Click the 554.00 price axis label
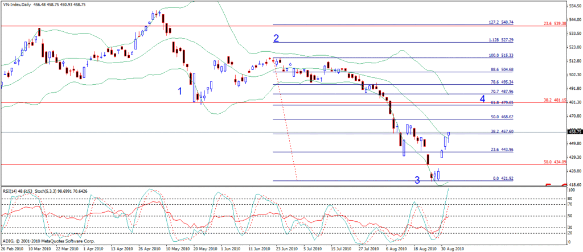583x252 pixels. tap(574, 6)
